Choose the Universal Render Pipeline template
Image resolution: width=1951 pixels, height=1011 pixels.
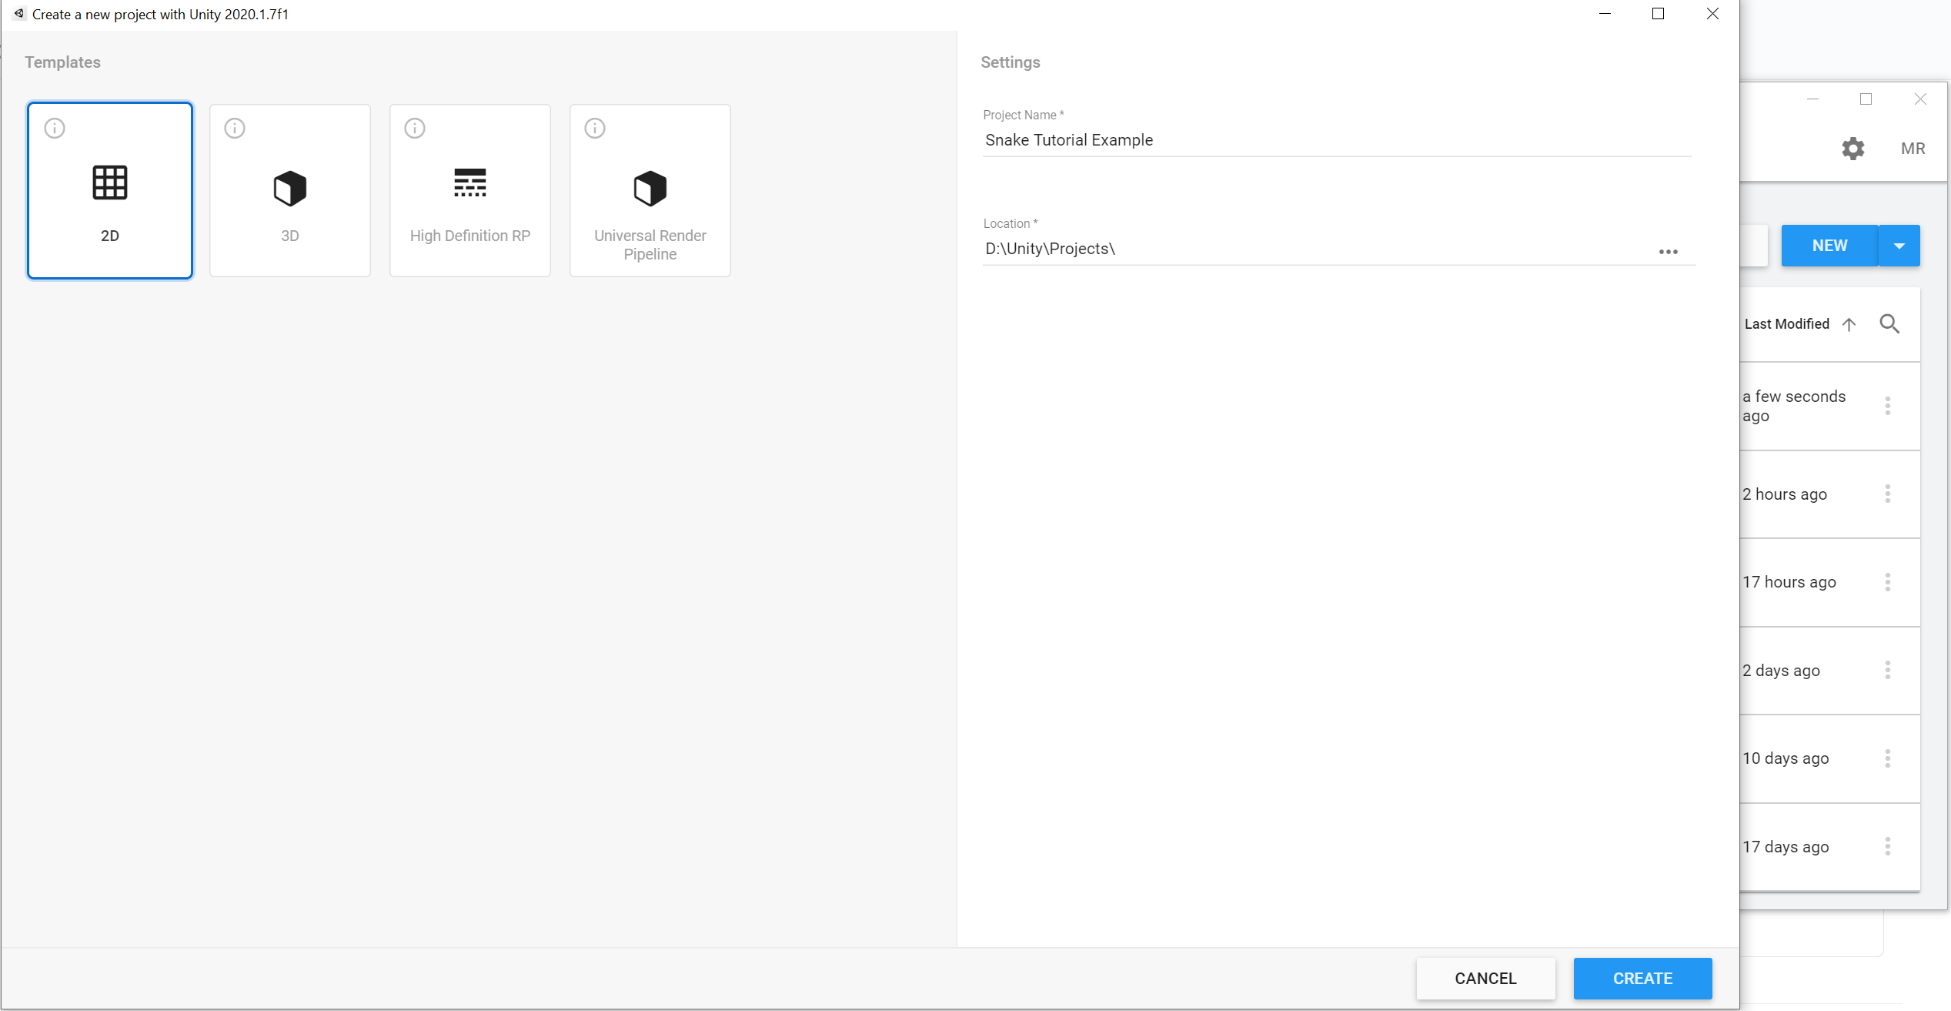pos(650,191)
